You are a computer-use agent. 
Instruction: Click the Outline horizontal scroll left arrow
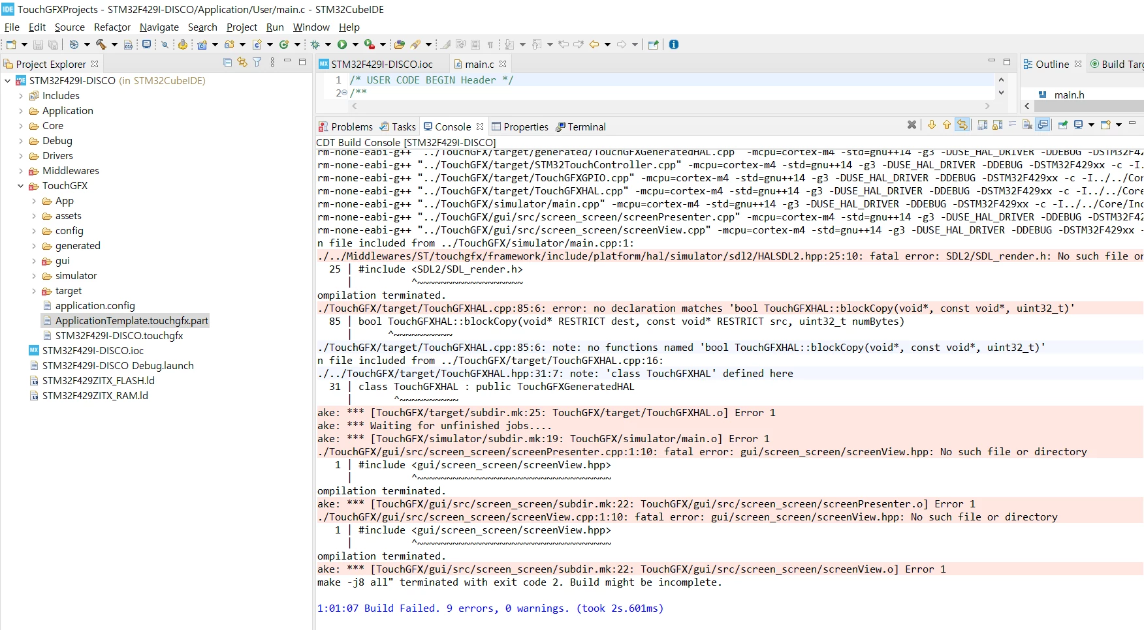coord(1027,106)
